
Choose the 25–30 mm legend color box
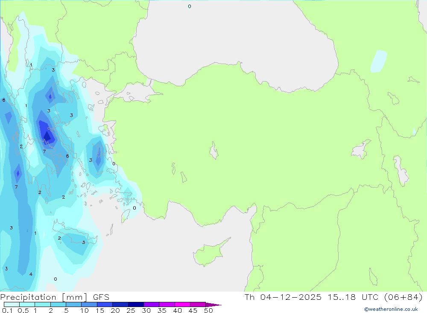136,304
